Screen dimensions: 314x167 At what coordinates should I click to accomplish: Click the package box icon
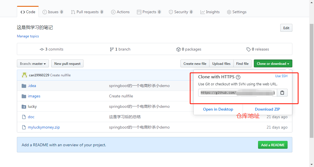[179, 49]
